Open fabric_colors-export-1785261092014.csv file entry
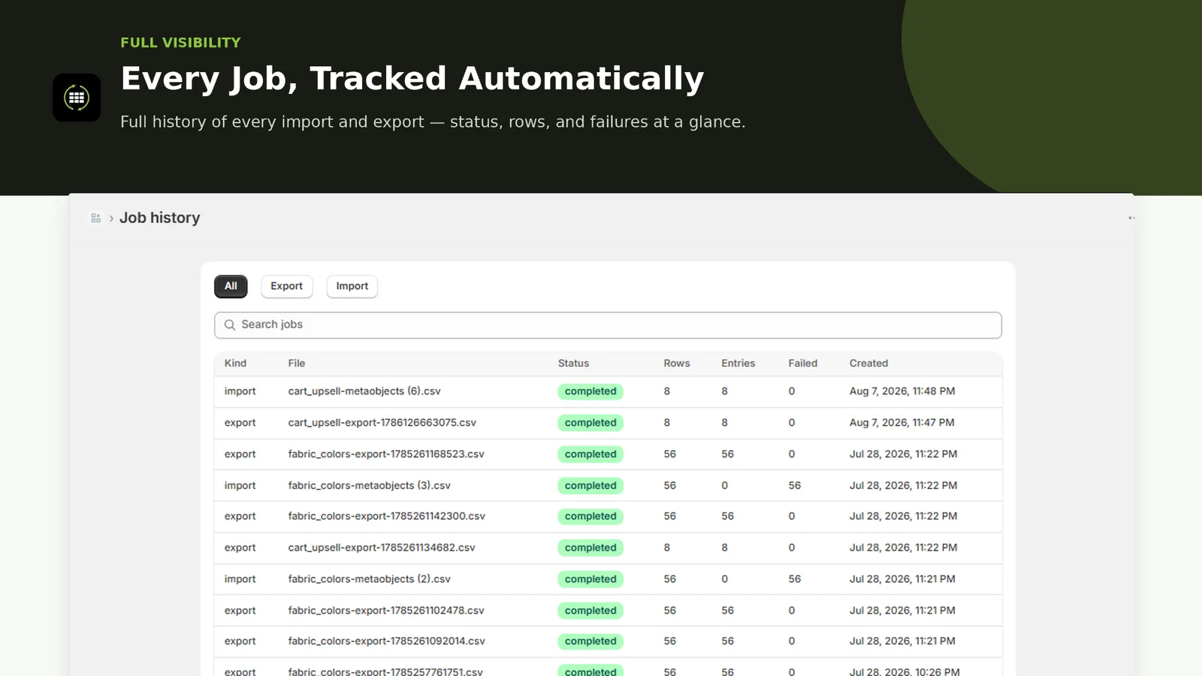Viewport: 1202px width, 676px height. (x=387, y=641)
